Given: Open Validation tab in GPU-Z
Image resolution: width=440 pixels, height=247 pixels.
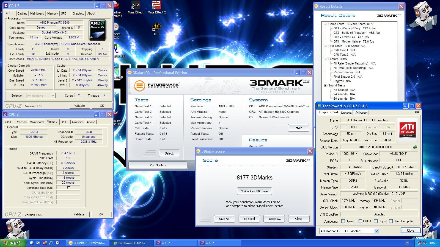Looking at the screenshot, I should (x=361, y=113).
